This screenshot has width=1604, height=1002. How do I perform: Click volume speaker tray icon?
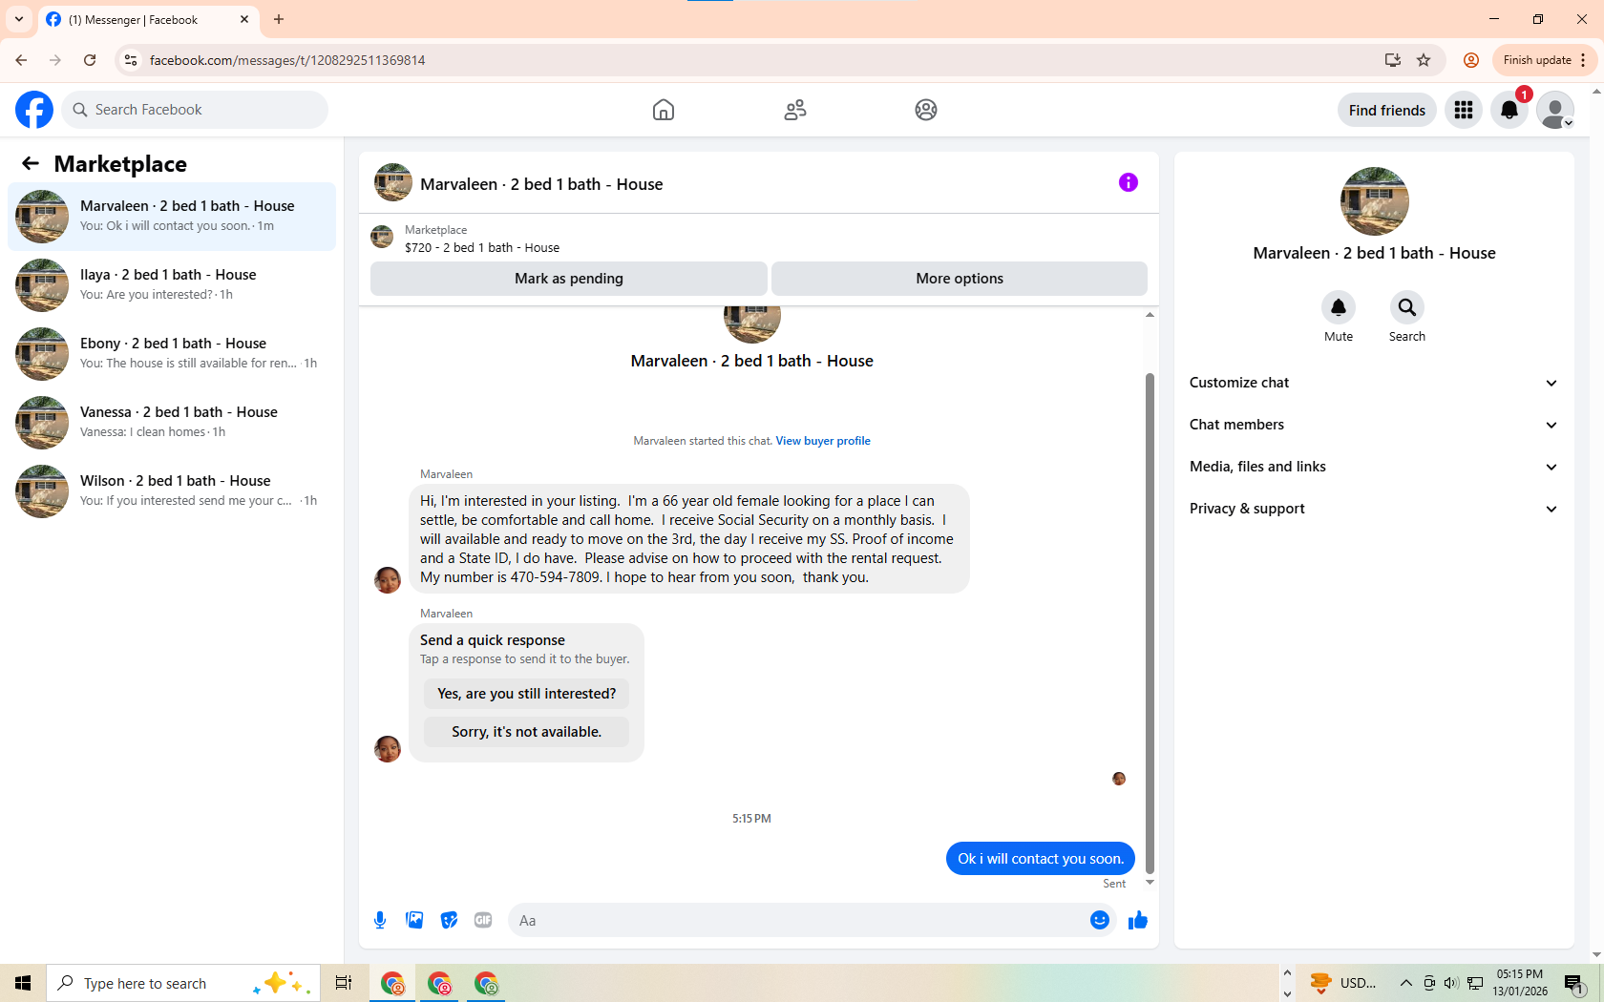[x=1451, y=983]
